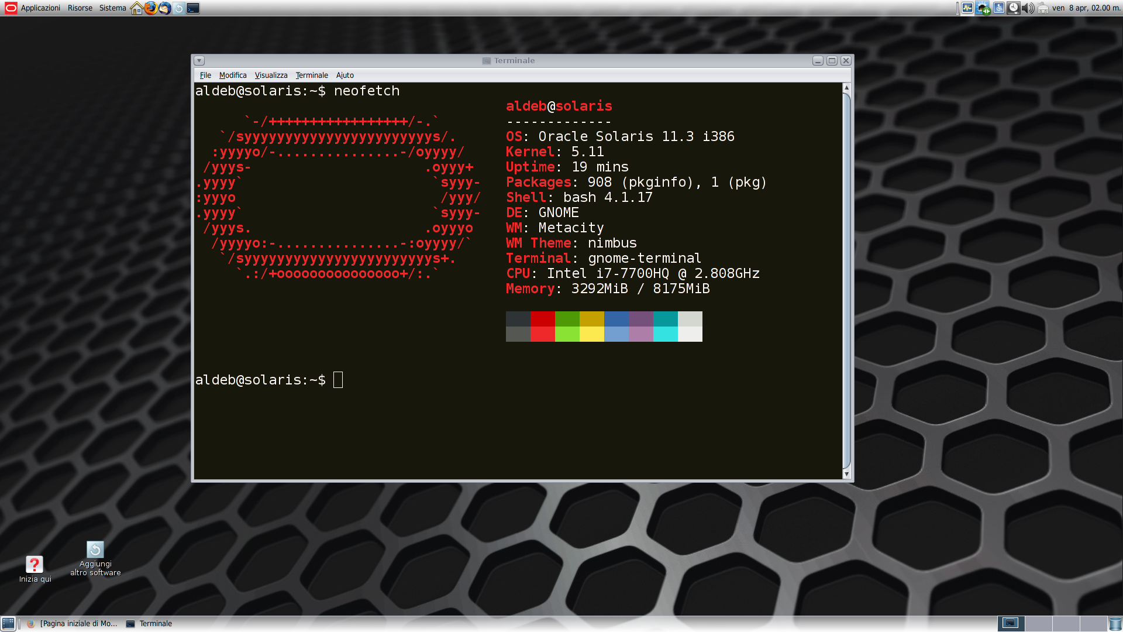The height and width of the screenshot is (632, 1123).
Task: Click the 'Metacity' WM value
Action: (571, 228)
